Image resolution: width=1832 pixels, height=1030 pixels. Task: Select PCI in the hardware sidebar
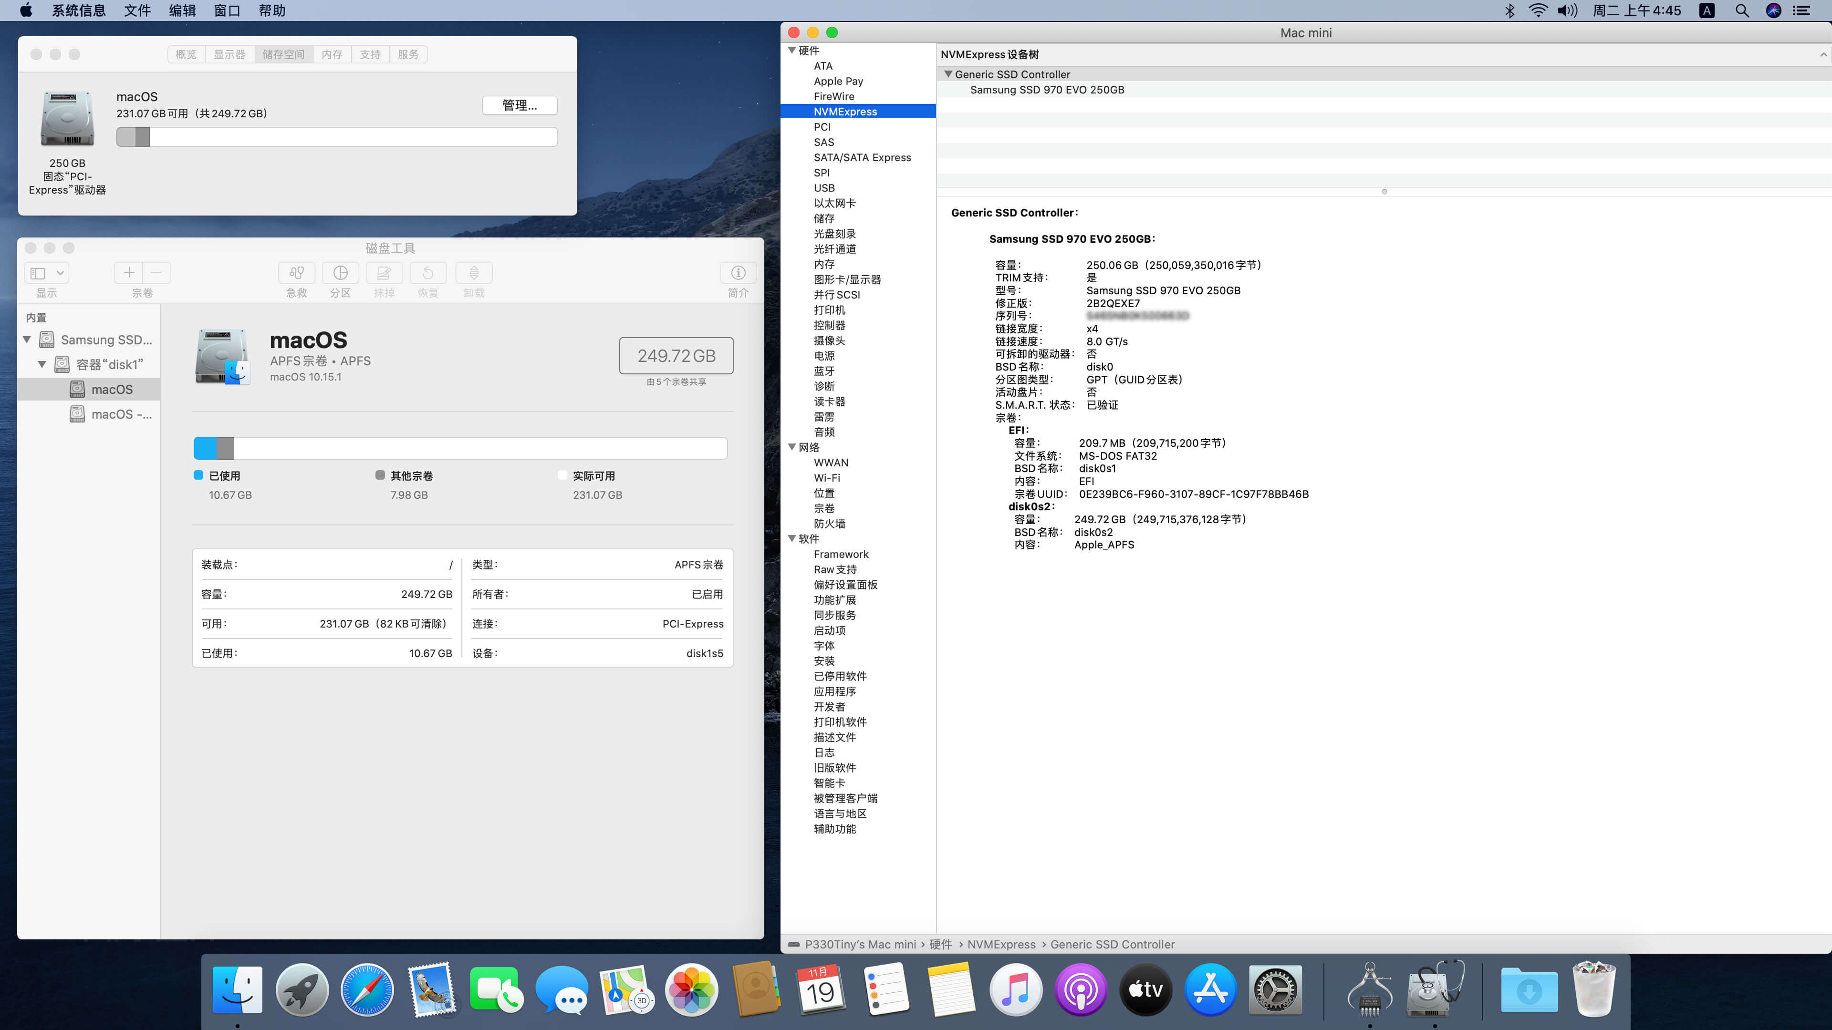822,126
